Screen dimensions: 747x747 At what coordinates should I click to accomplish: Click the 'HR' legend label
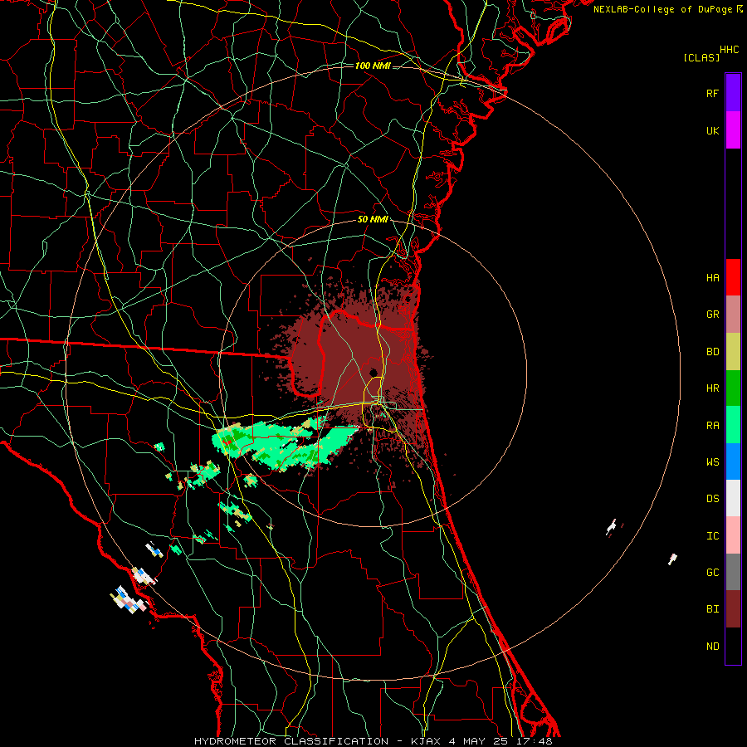(712, 388)
